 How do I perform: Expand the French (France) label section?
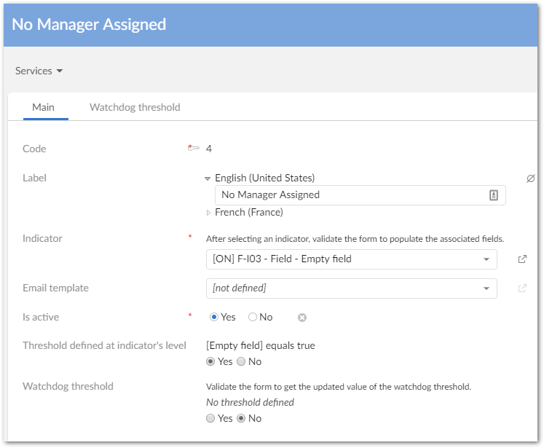point(209,213)
